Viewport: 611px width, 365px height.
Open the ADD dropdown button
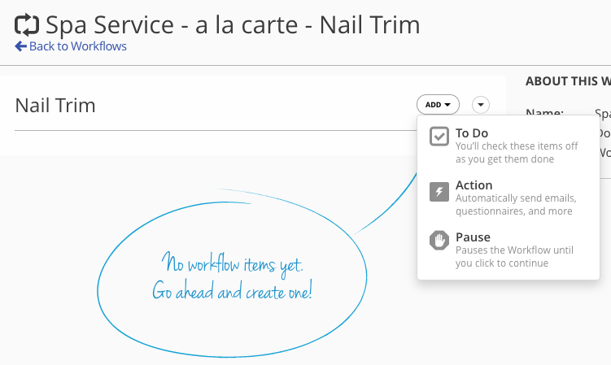click(438, 104)
